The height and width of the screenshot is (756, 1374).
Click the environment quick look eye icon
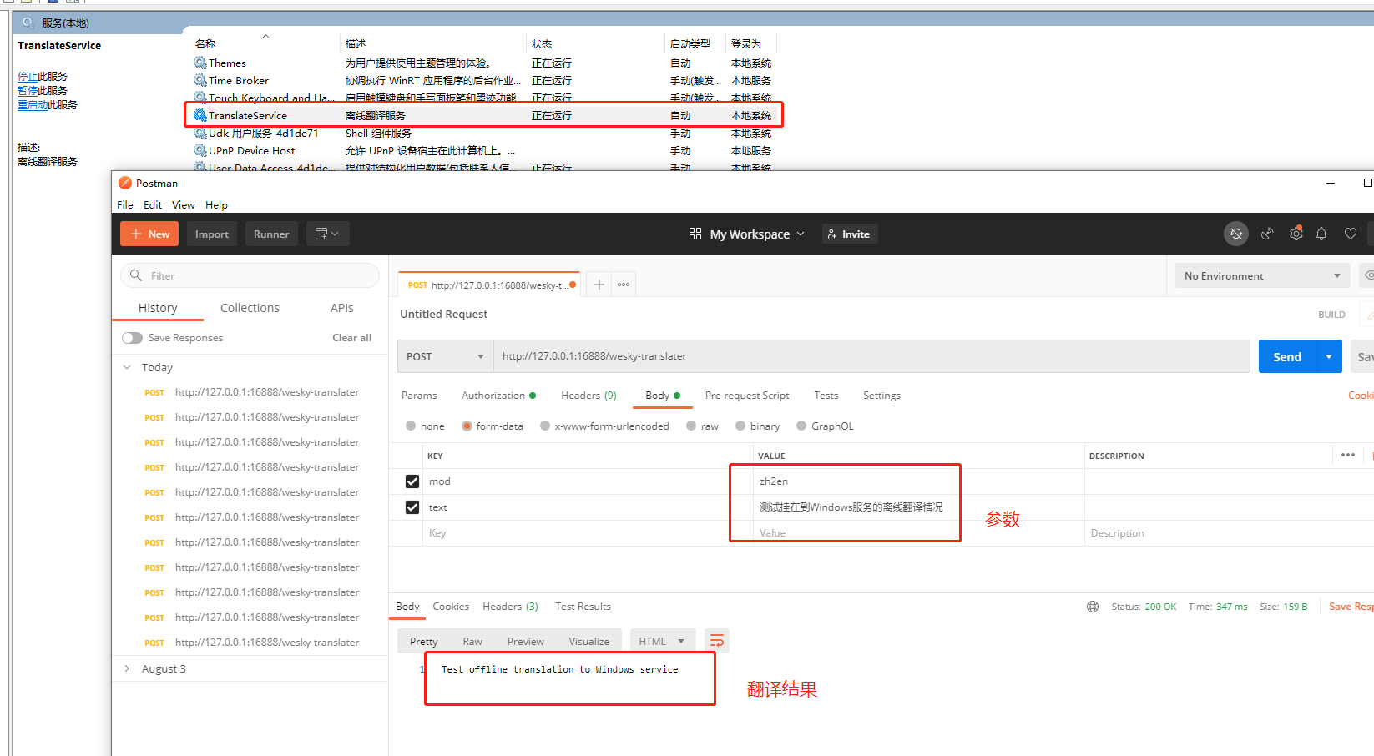pyautogui.click(x=1369, y=275)
